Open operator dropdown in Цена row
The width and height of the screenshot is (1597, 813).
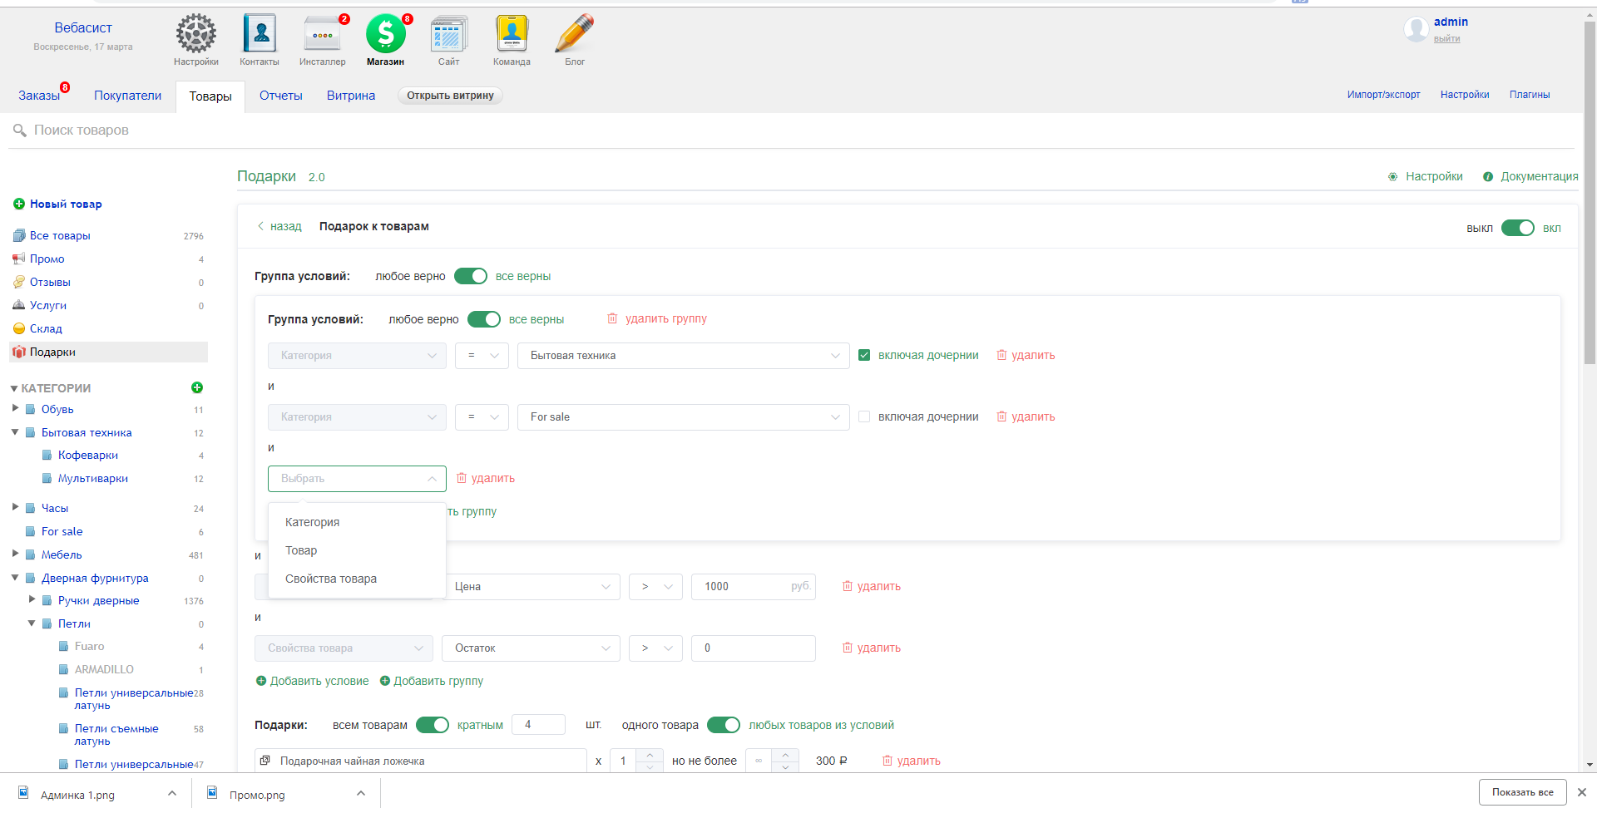tap(655, 587)
